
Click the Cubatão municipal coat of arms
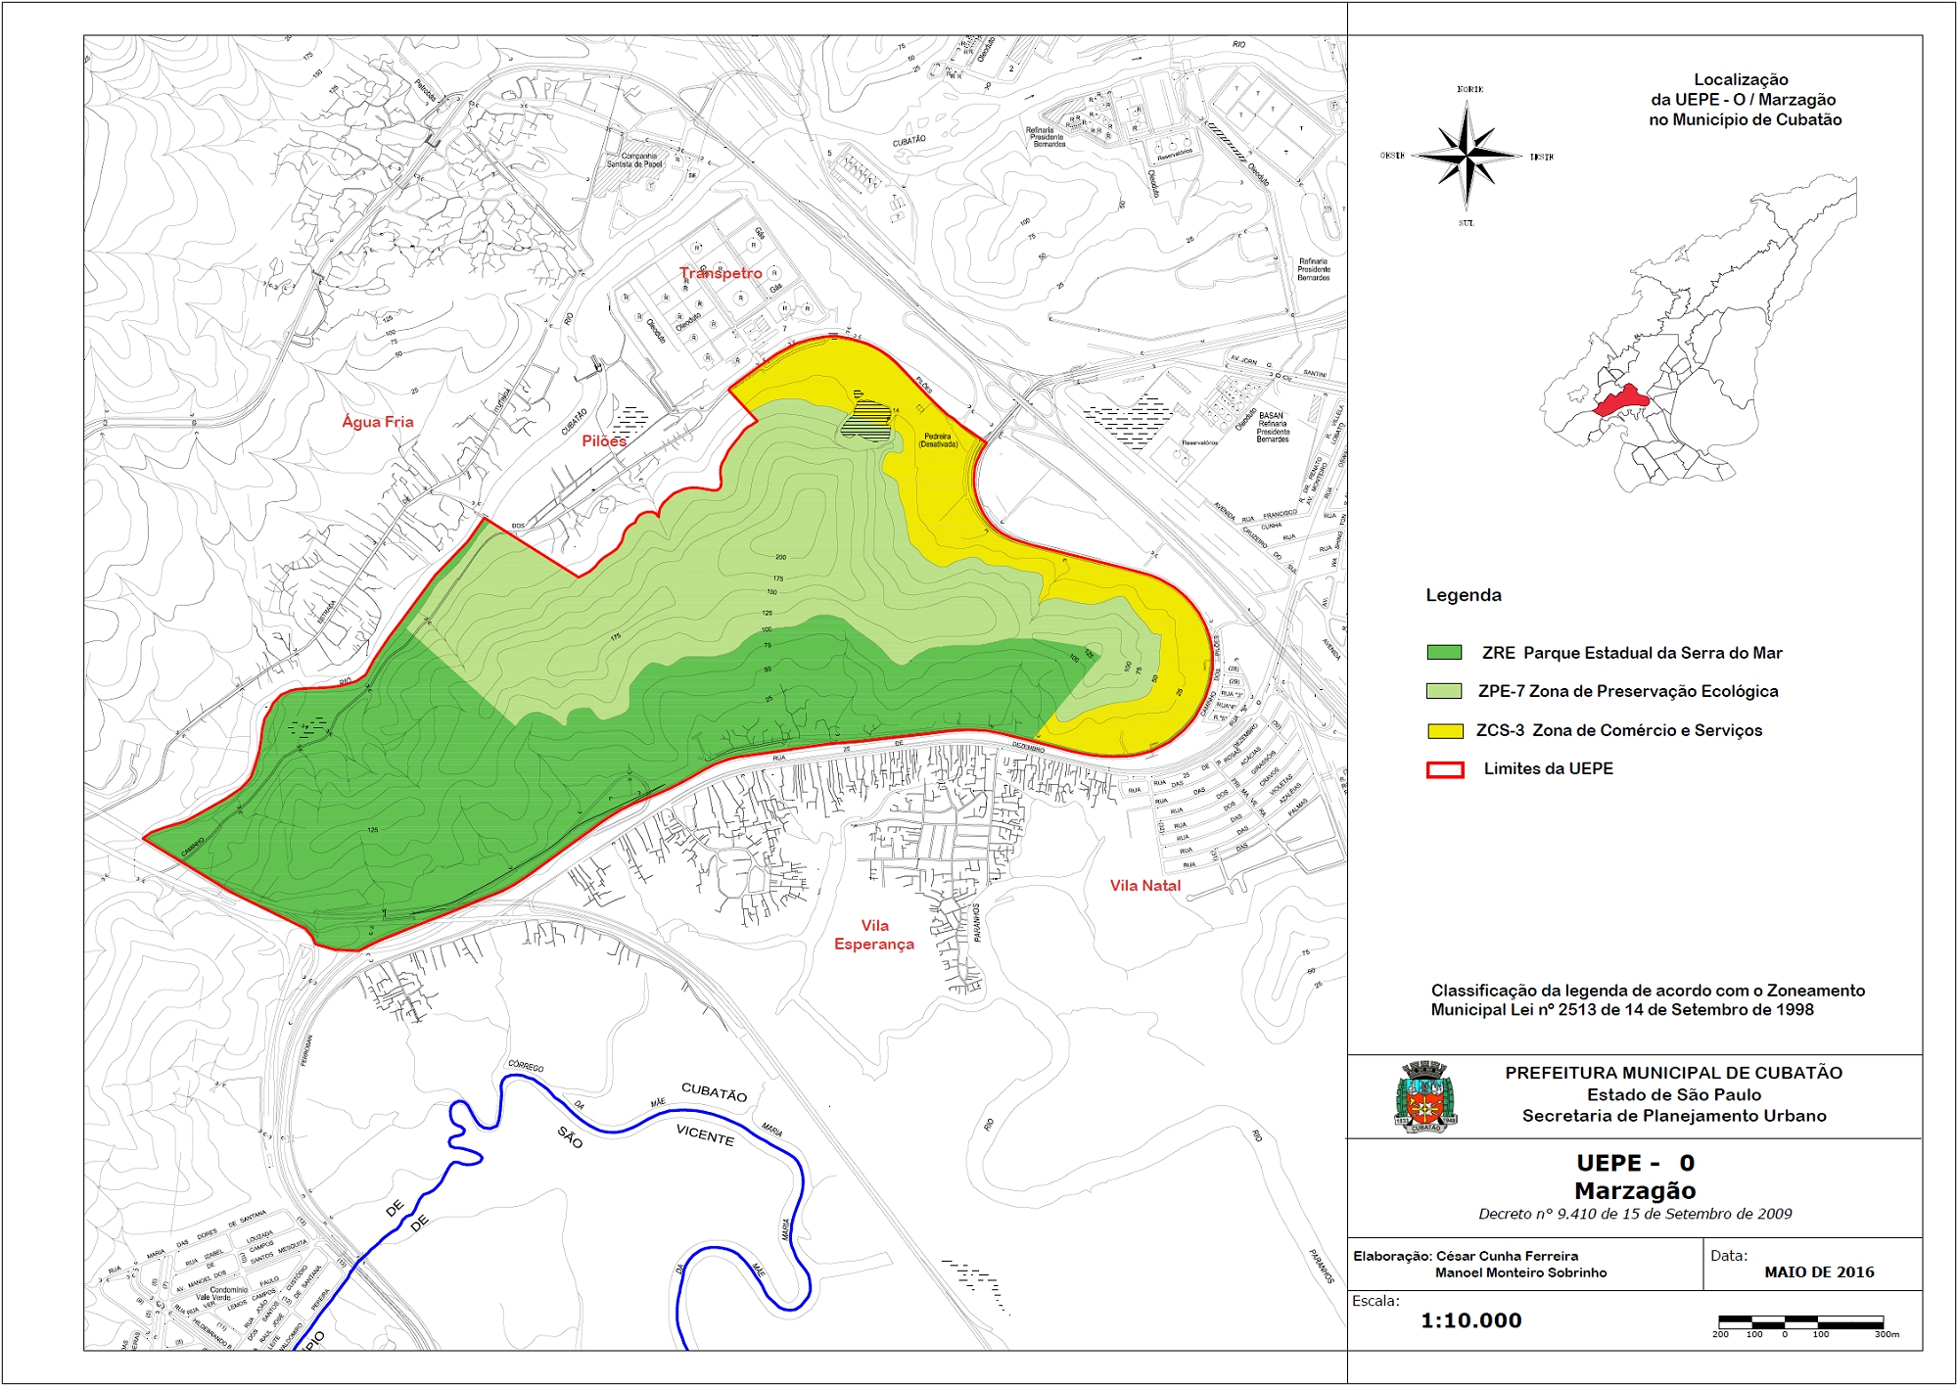click(x=1425, y=1097)
